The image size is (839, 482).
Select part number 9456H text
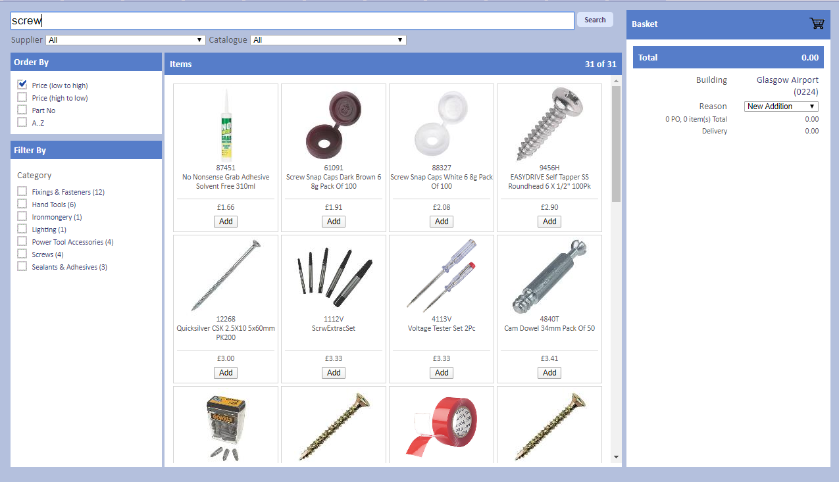click(549, 168)
